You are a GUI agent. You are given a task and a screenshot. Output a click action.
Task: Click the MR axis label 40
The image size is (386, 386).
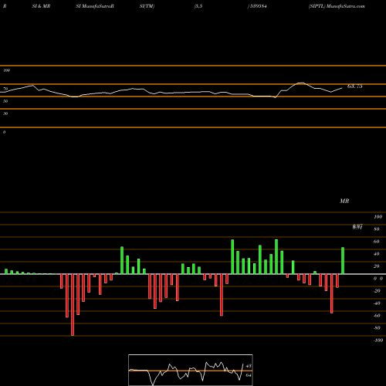pyautogui.click(x=377, y=254)
